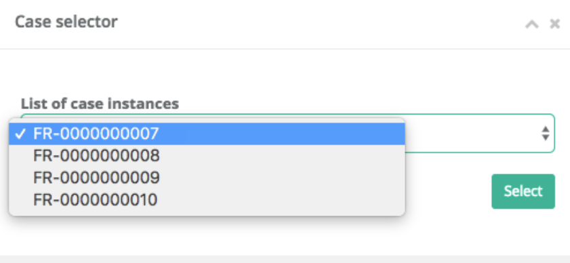
Task: Click empty space right of FR-0000000009 row
Action: pyautogui.click(x=282, y=178)
